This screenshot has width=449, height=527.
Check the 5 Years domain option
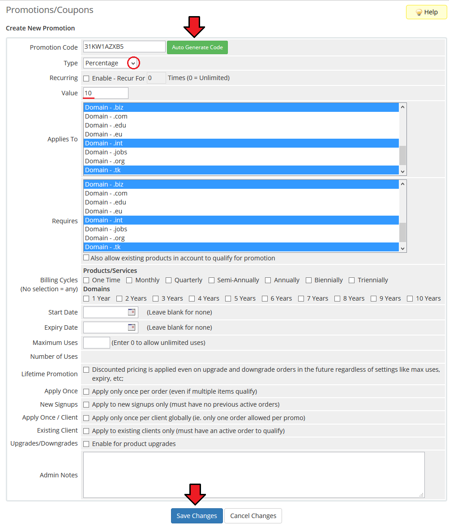tap(228, 298)
